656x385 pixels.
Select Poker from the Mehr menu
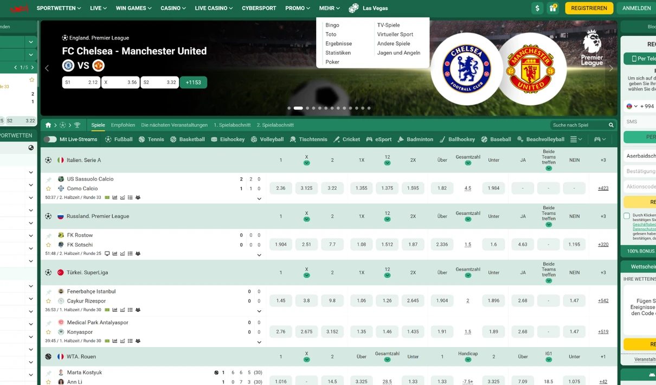332,62
